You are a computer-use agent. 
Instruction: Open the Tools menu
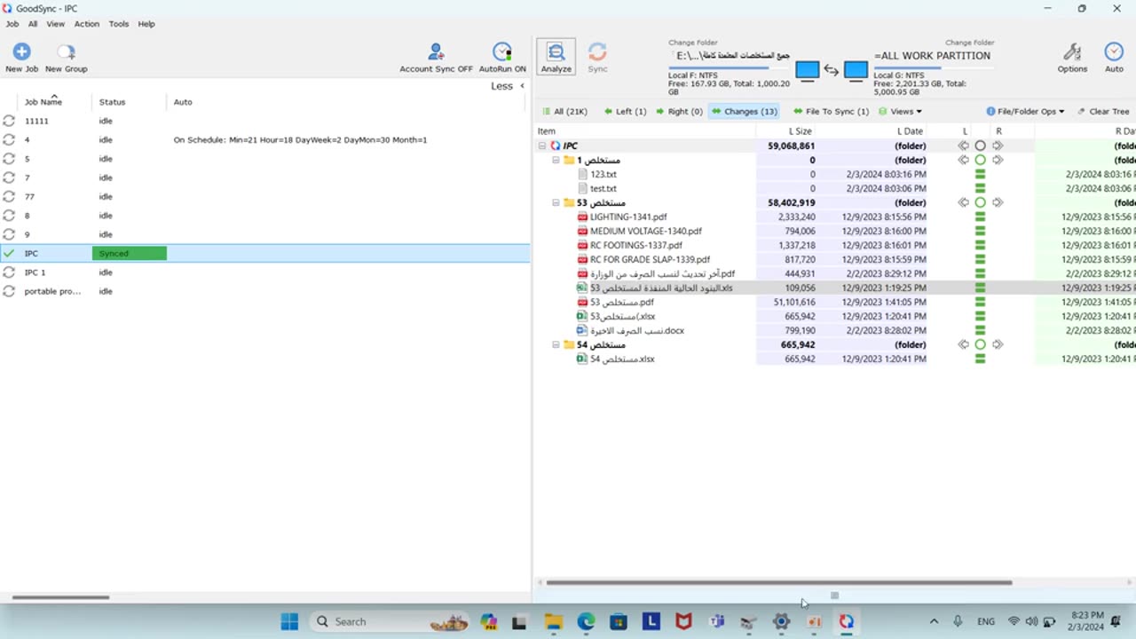coord(119,24)
